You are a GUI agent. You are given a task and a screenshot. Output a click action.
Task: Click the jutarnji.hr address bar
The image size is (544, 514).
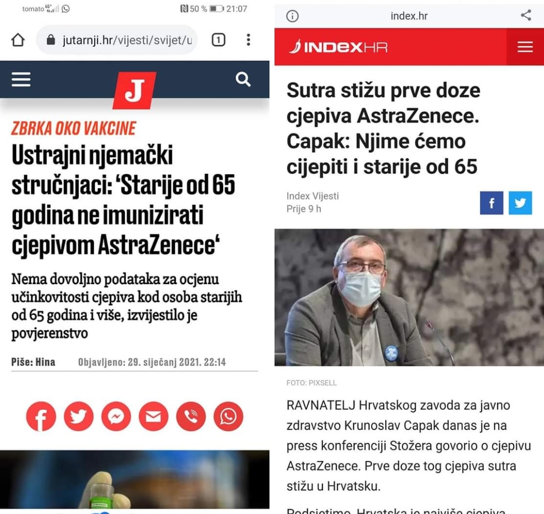point(116,40)
